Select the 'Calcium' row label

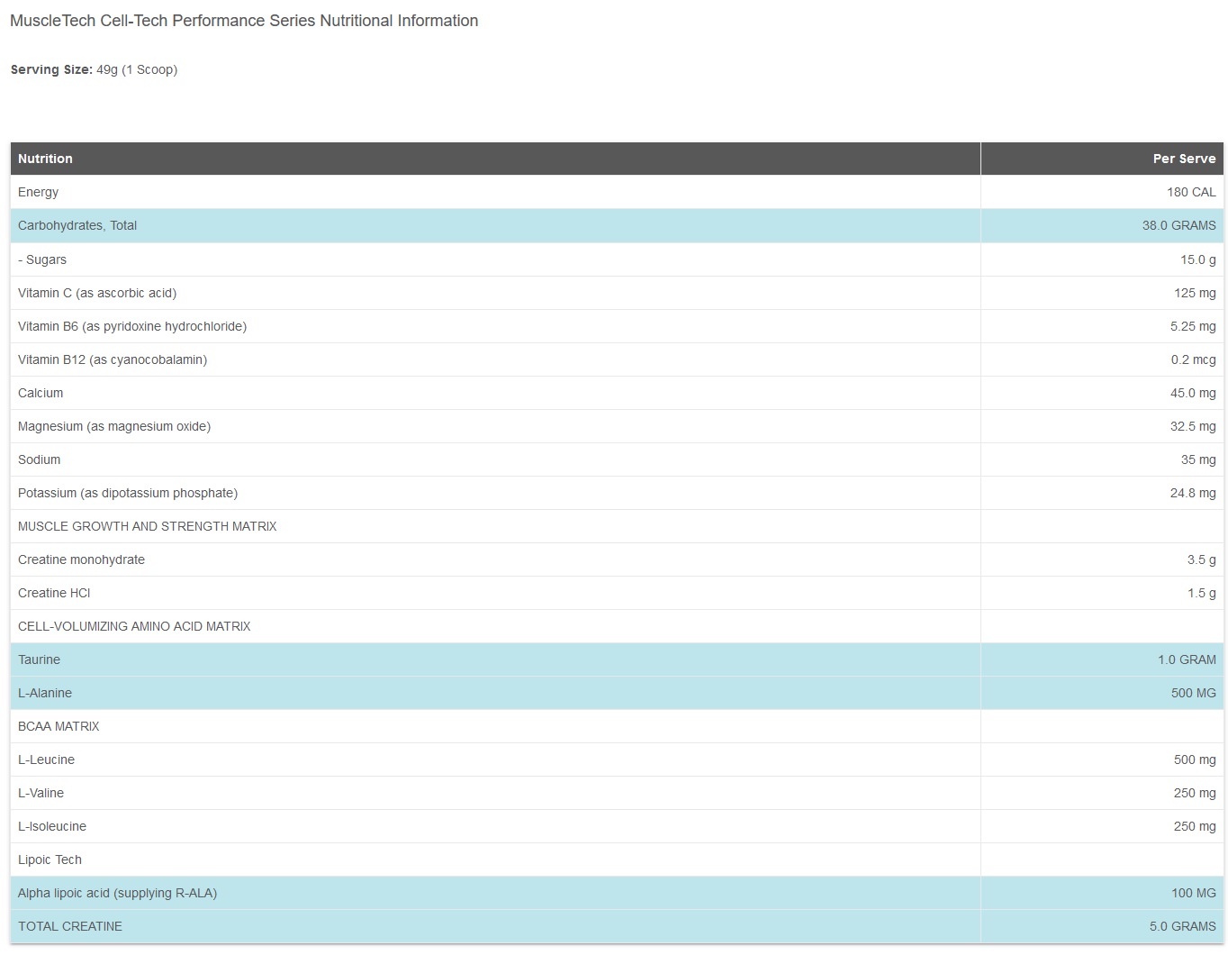click(41, 393)
